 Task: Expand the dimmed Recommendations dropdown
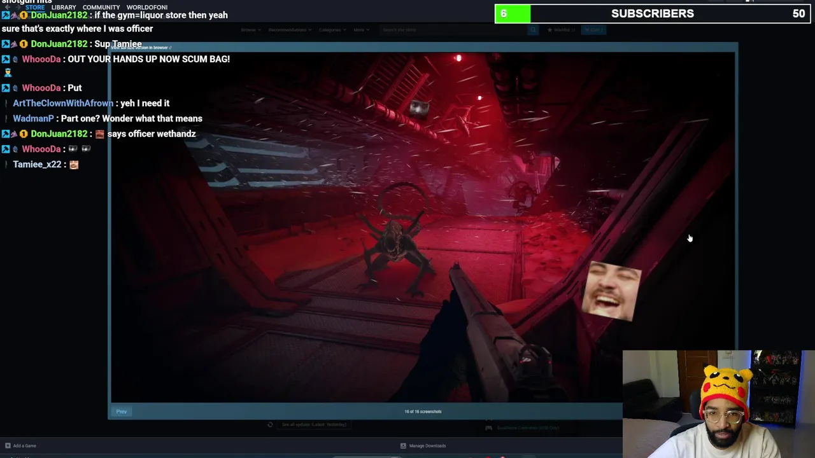290,30
